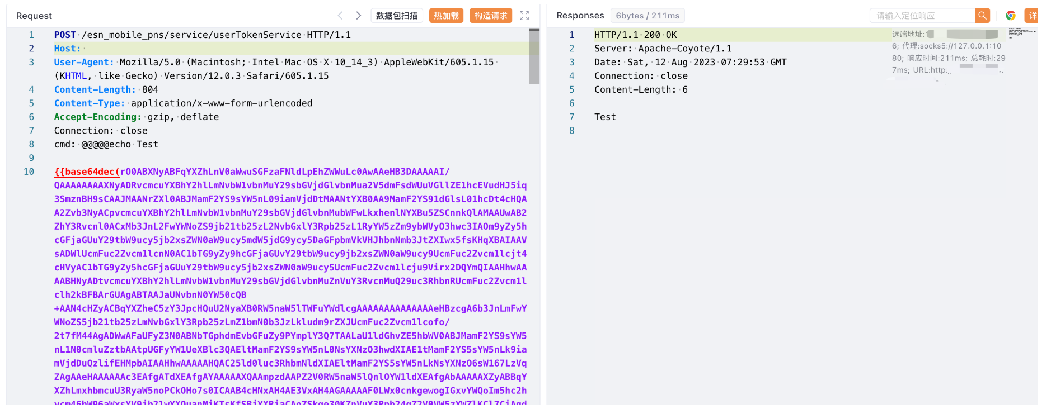Click the orange search magnifier icon
The width and height of the screenshot is (1051, 414).
(x=982, y=16)
